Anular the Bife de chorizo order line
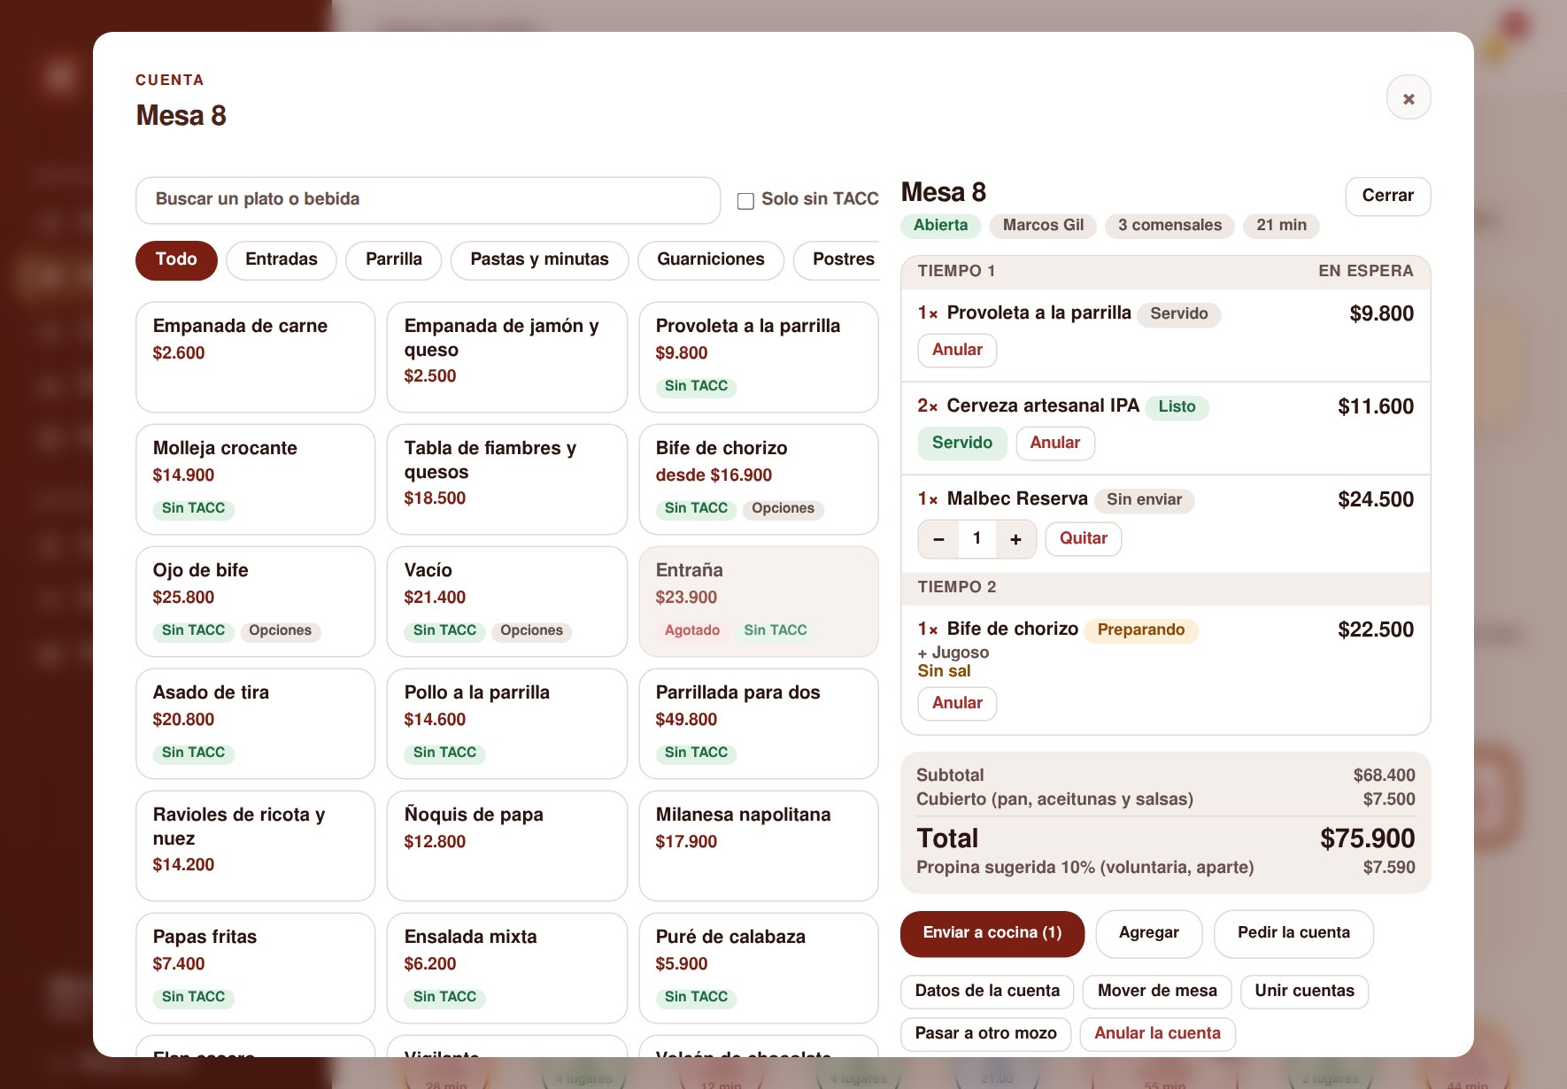Viewport: 1567px width, 1089px height. pos(957,703)
